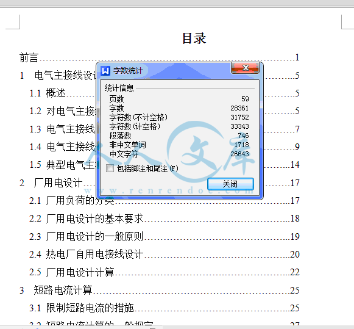Go to 2.4 热电厂自用电接线设计 entry
Viewport: 354px width, 329px height.
point(165,254)
